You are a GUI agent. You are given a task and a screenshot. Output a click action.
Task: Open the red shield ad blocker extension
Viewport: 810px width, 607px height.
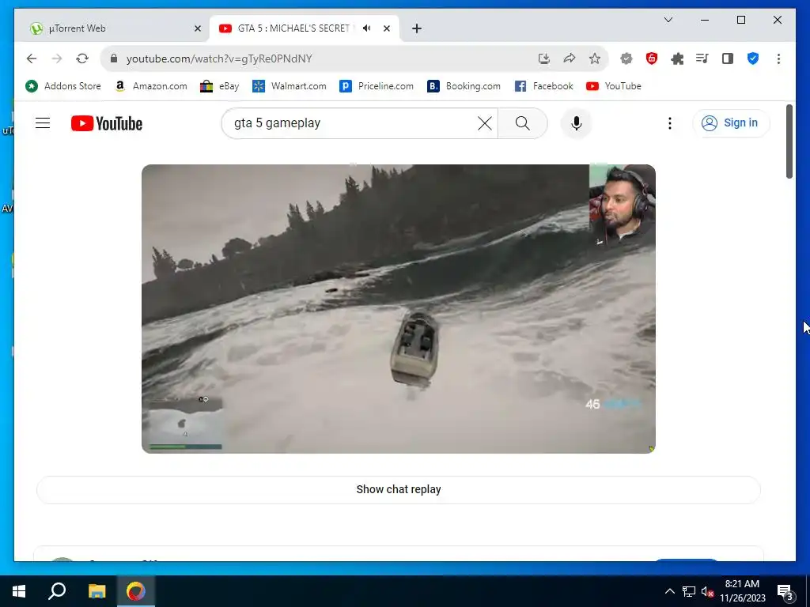click(x=652, y=58)
